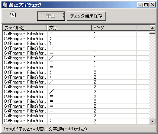Click the empty fourth column header
158x134 pixels.
point(143,28)
